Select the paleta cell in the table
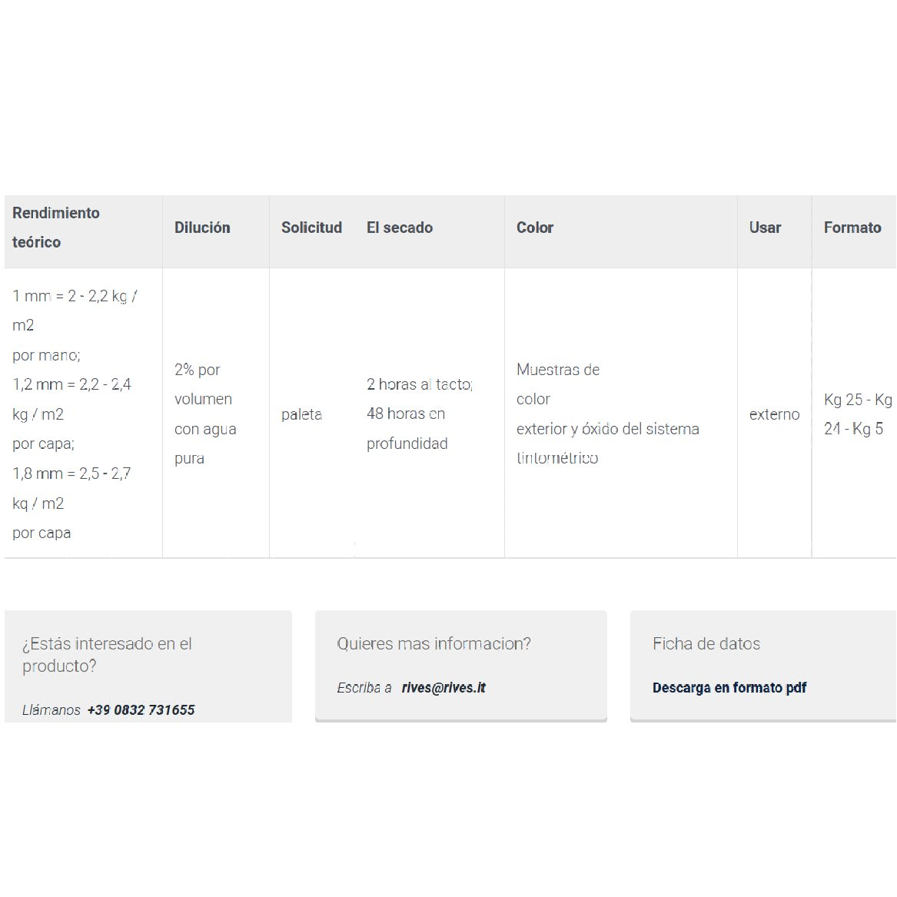The height and width of the screenshot is (897, 897). click(301, 414)
